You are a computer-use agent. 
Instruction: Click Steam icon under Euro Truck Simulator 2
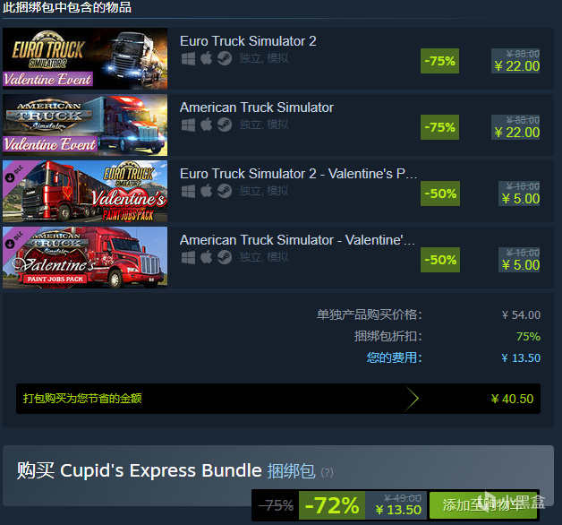(225, 58)
